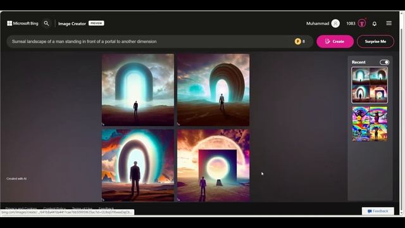This screenshot has height=228, width=405.
Task: Open search with the magnifier icon
Action: (46, 23)
